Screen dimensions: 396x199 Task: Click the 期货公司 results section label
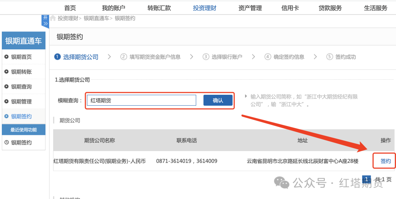coord(70,120)
